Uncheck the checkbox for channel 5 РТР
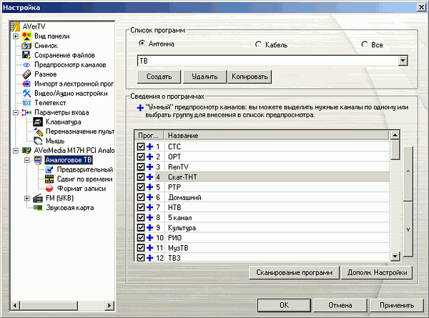 click(141, 187)
